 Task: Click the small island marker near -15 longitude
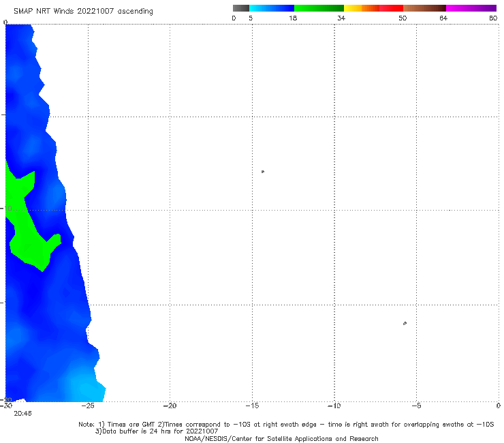pyautogui.click(x=263, y=172)
